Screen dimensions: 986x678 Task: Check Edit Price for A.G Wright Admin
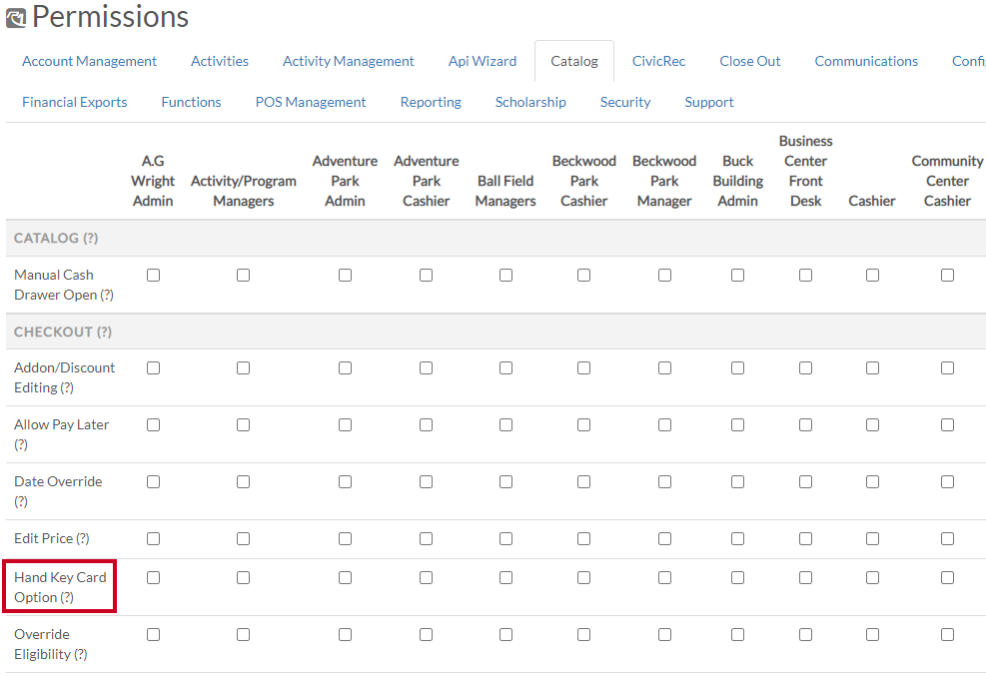(153, 539)
